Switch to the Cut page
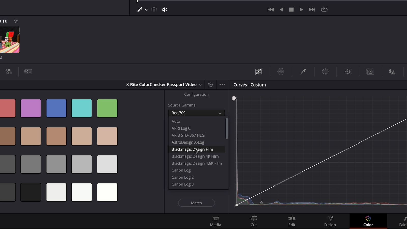Image resolution: width=407 pixels, height=229 pixels. [254, 221]
